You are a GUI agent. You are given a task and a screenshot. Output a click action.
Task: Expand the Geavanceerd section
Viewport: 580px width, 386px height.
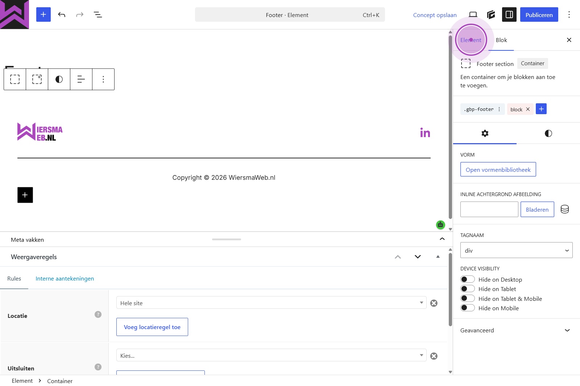[x=517, y=330]
